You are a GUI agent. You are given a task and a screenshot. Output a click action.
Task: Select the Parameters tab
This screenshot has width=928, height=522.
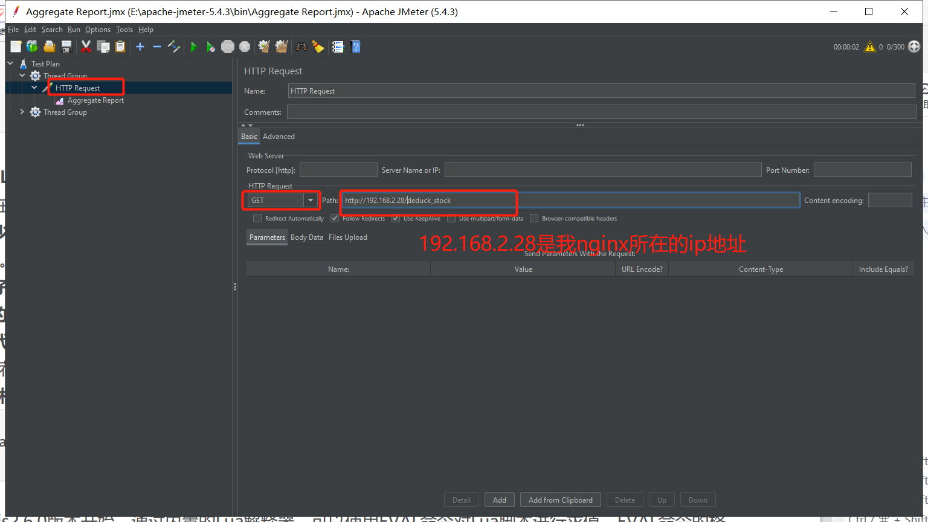[267, 237]
